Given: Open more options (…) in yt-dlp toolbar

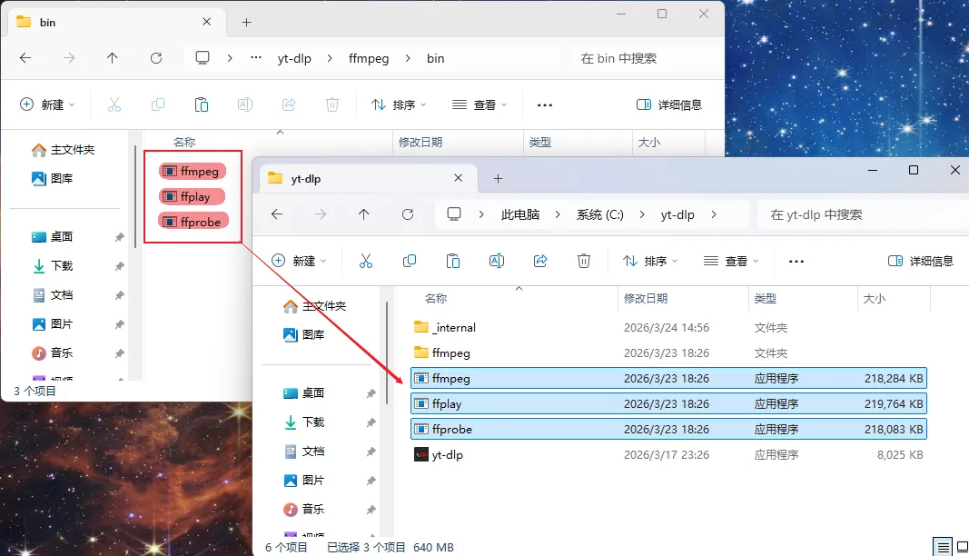Looking at the screenshot, I should (x=796, y=261).
